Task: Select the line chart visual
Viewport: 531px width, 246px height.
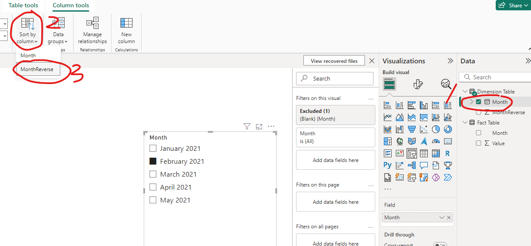Action: (x=387, y=117)
